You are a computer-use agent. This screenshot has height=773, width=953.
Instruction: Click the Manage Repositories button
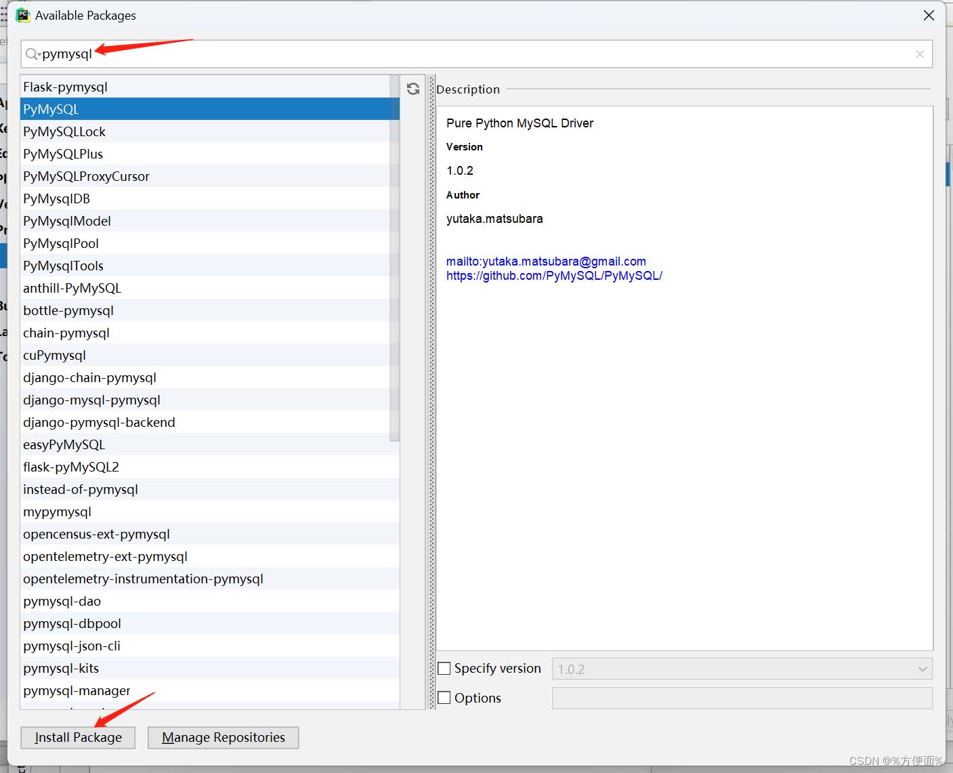tap(224, 738)
